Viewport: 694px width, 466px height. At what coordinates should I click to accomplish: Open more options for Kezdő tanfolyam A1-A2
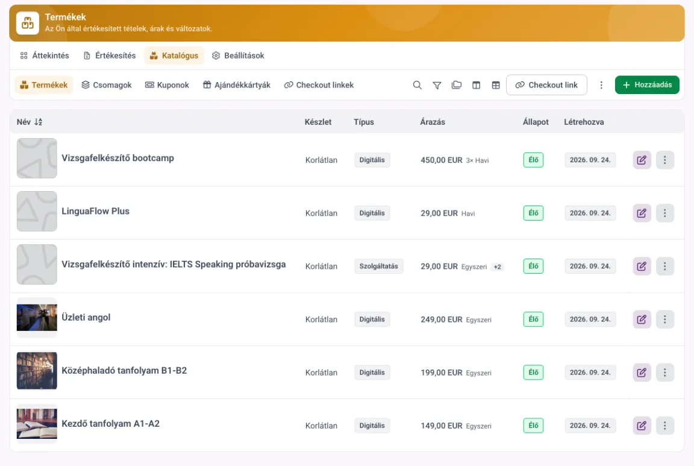pos(665,426)
